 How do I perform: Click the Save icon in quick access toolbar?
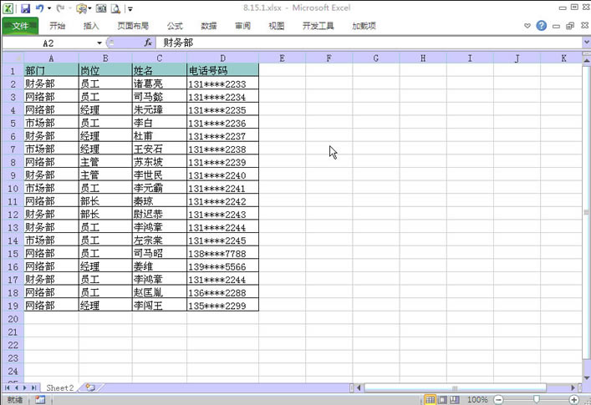coord(25,8)
